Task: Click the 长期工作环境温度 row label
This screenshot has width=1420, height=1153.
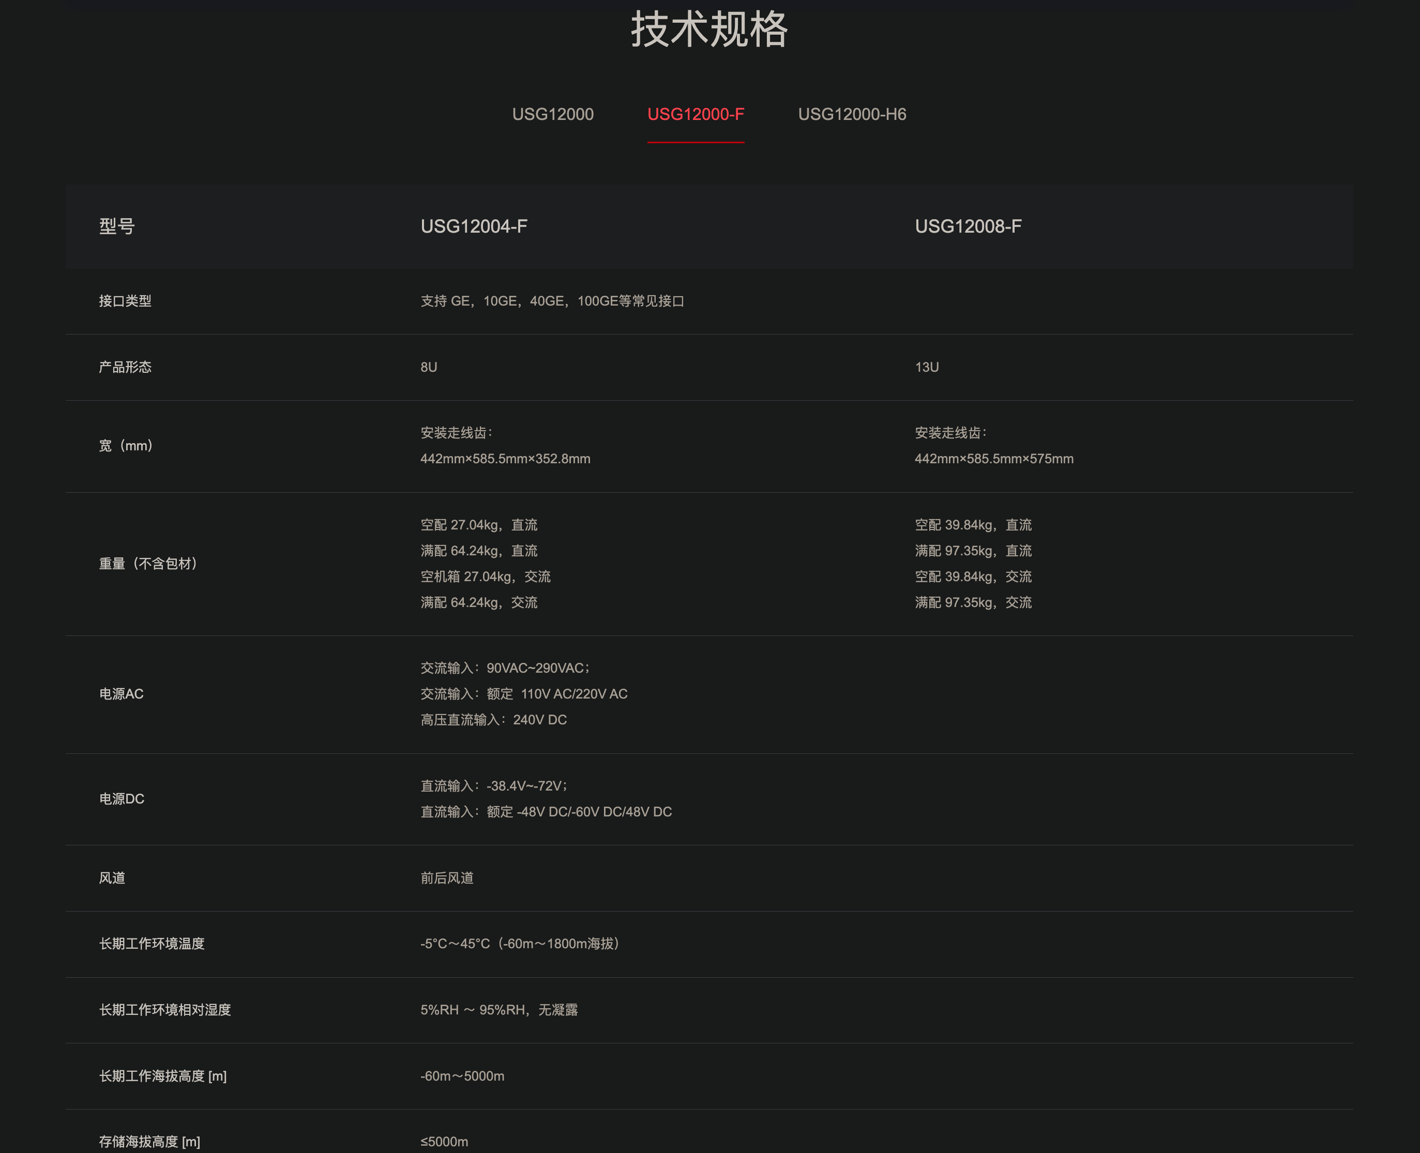Action: [x=152, y=944]
